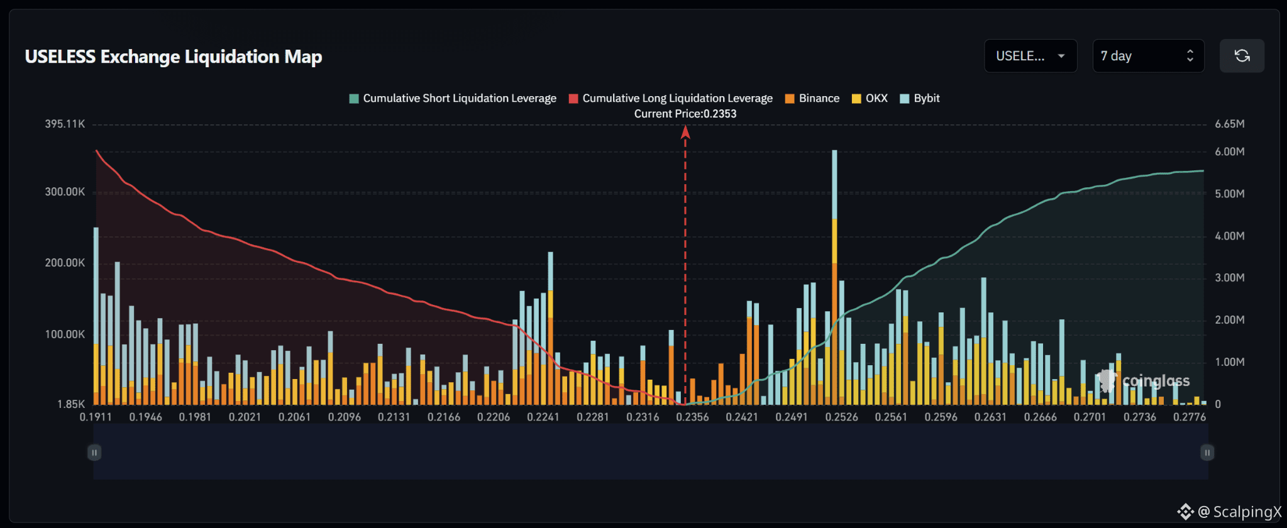Click the left zoom slider handle
This screenshot has width=1287, height=528.
tap(94, 453)
